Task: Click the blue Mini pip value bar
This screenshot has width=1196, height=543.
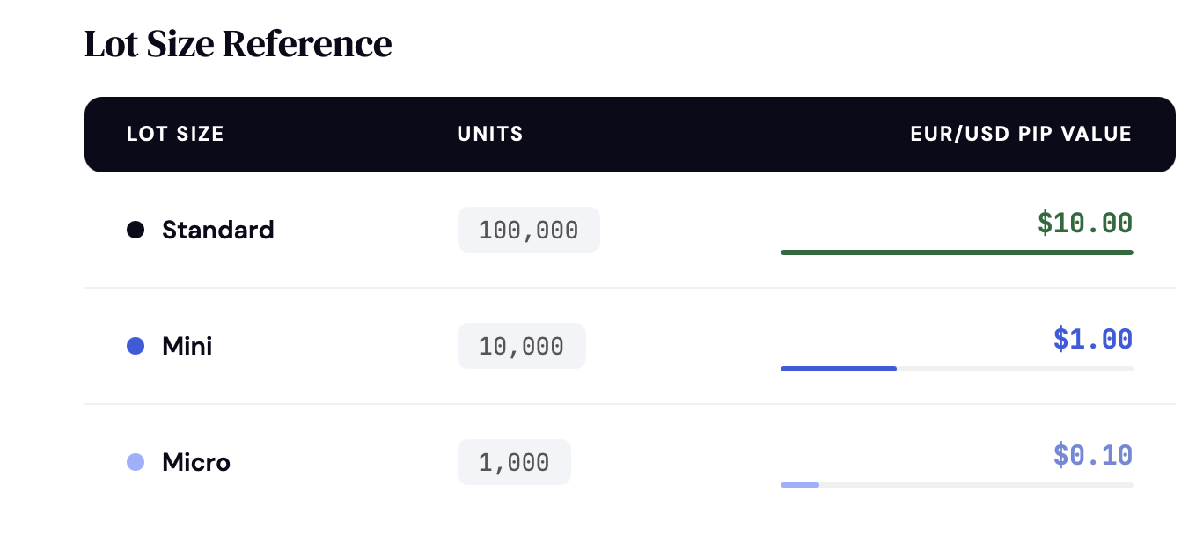Action: click(x=839, y=369)
